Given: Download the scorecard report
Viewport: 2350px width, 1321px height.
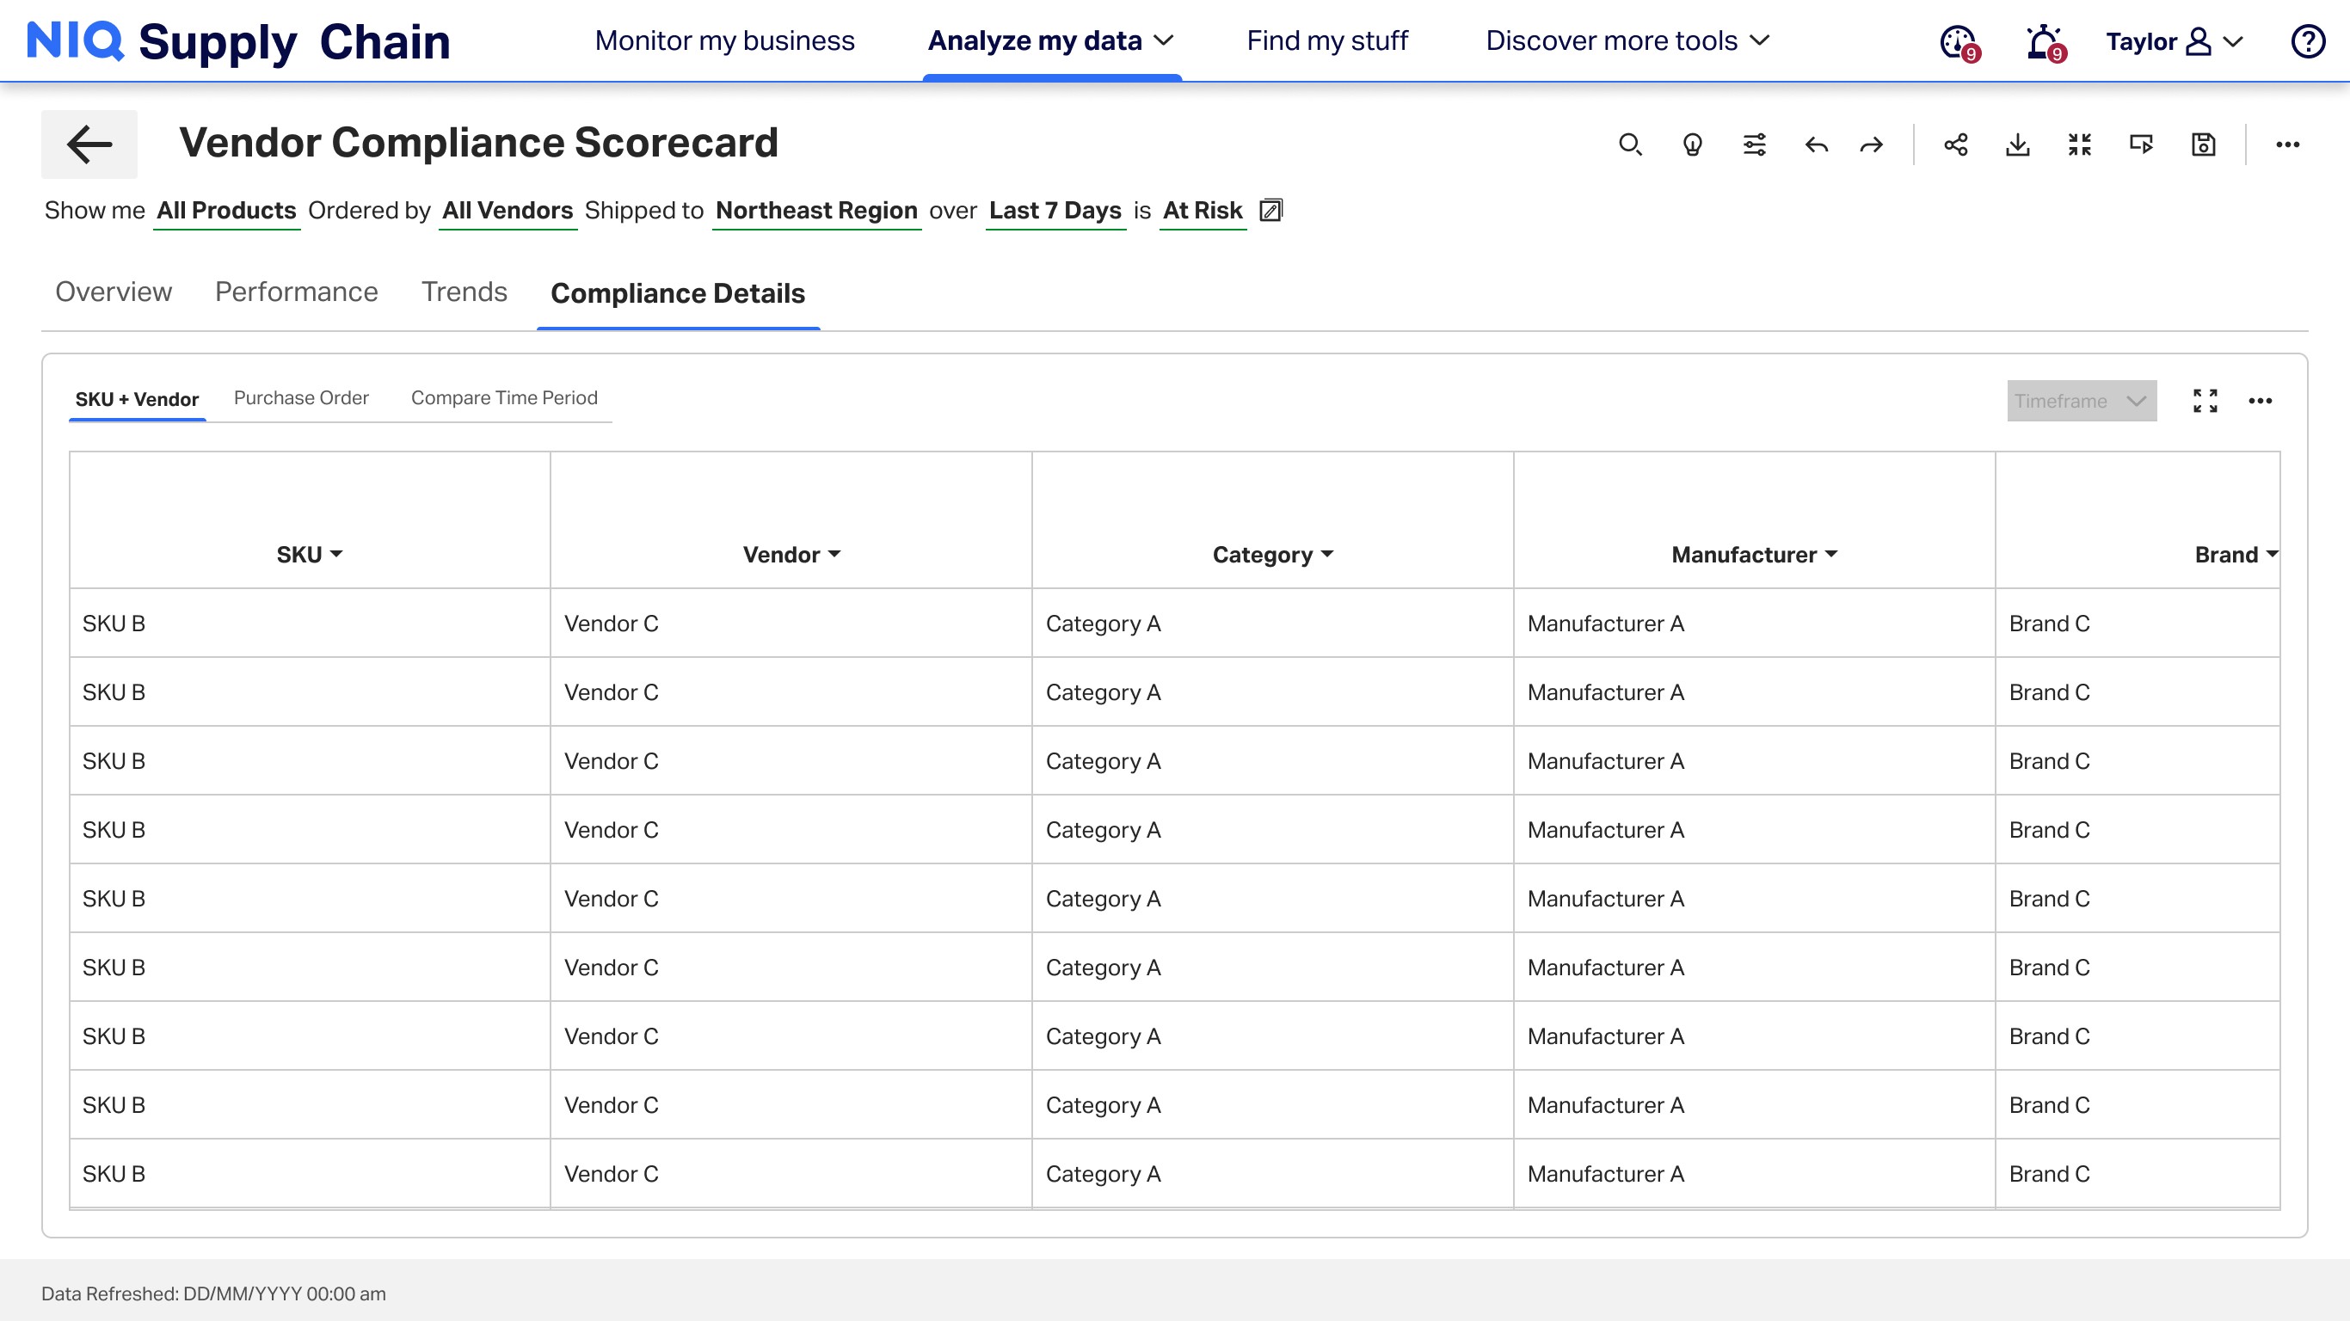Looking at the screenshot, I should (x=2018, y=144).
